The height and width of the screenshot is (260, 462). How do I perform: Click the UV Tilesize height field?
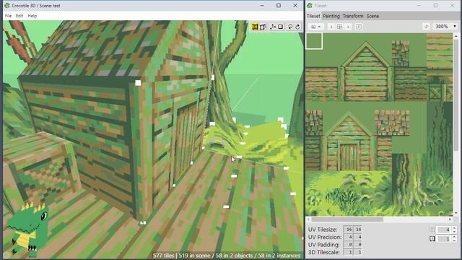[x=358, y=230]
